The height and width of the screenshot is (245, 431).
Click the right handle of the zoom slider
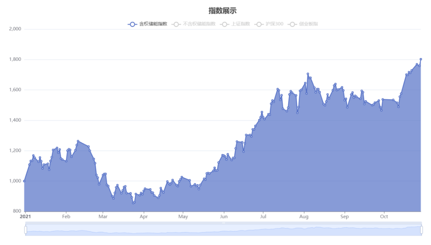point(421,230)
